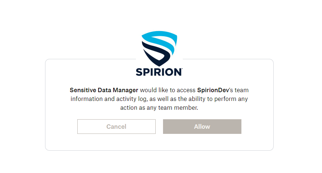Click the bold "Sensitive Data Manager" app name
The width and height of the screenshot is (322, 173).
(104, 90)
